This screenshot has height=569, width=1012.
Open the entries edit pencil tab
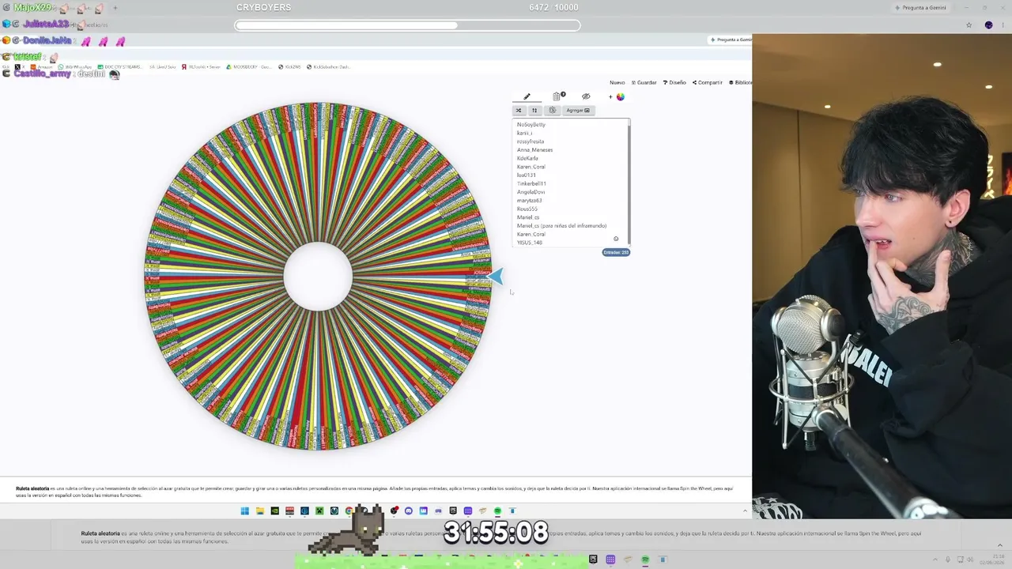point(527,96)
